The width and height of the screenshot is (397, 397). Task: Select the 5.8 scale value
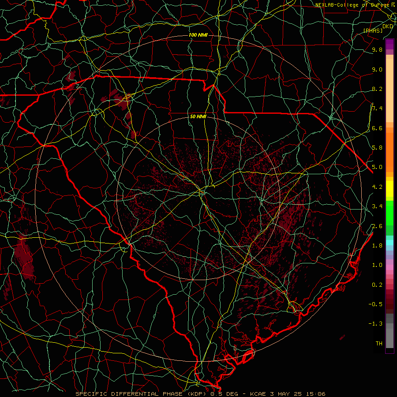[x=377, y=147]
